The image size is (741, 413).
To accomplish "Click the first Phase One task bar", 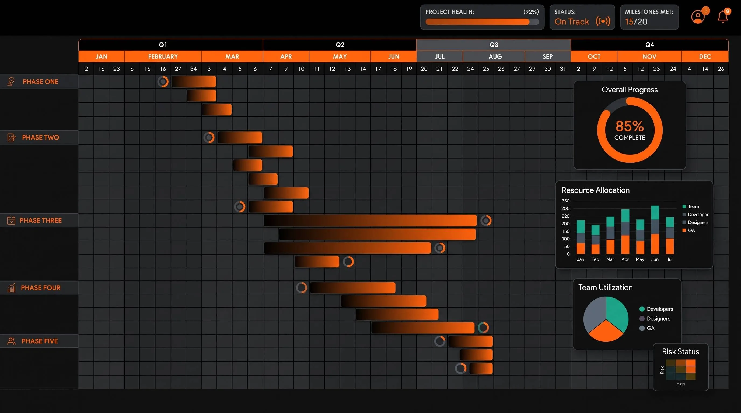I will pyautogui.click(x=193, y=81).
